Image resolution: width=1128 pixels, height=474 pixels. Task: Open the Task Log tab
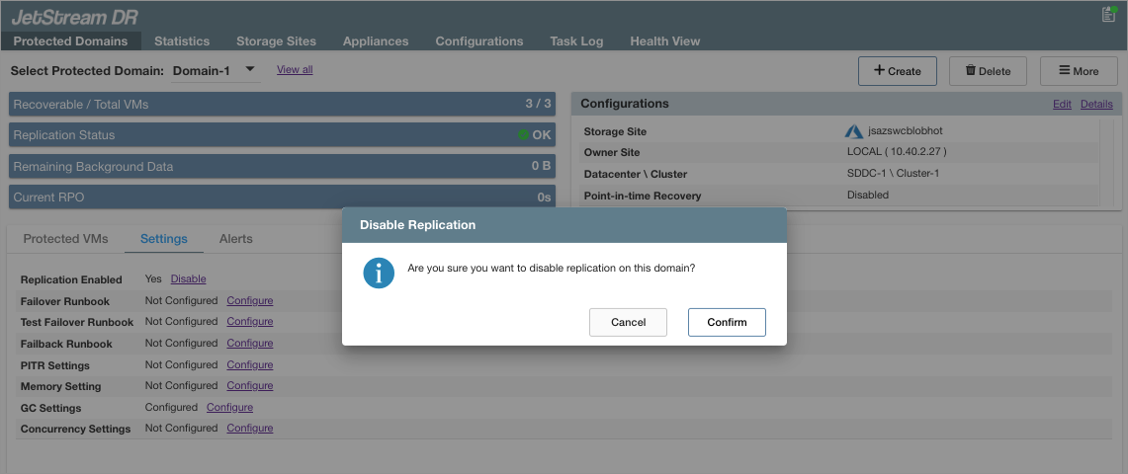click(576, 41)
